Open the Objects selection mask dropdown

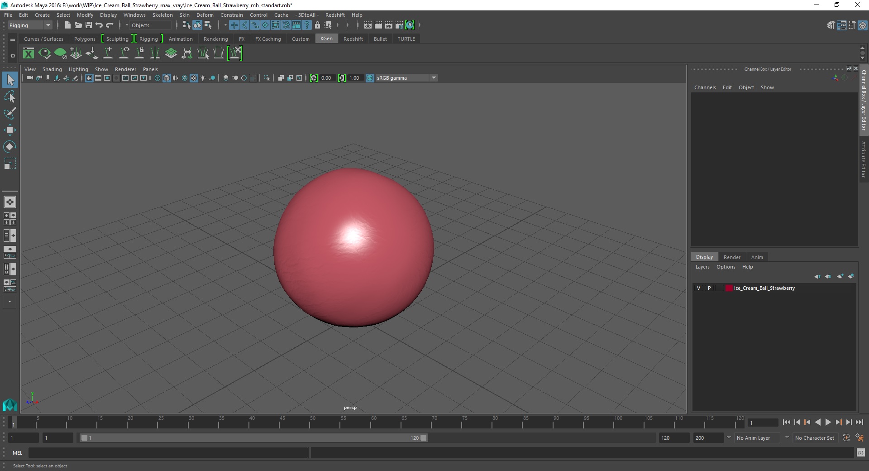[x=150, y=25]
